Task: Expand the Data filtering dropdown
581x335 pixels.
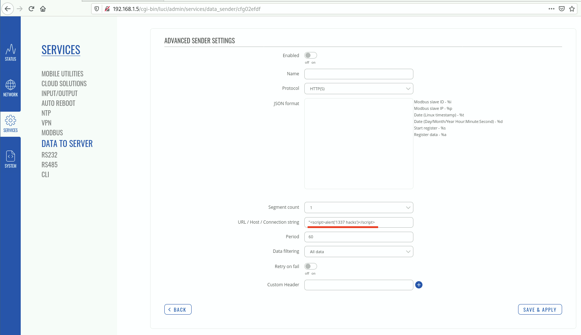Action: 358,252
